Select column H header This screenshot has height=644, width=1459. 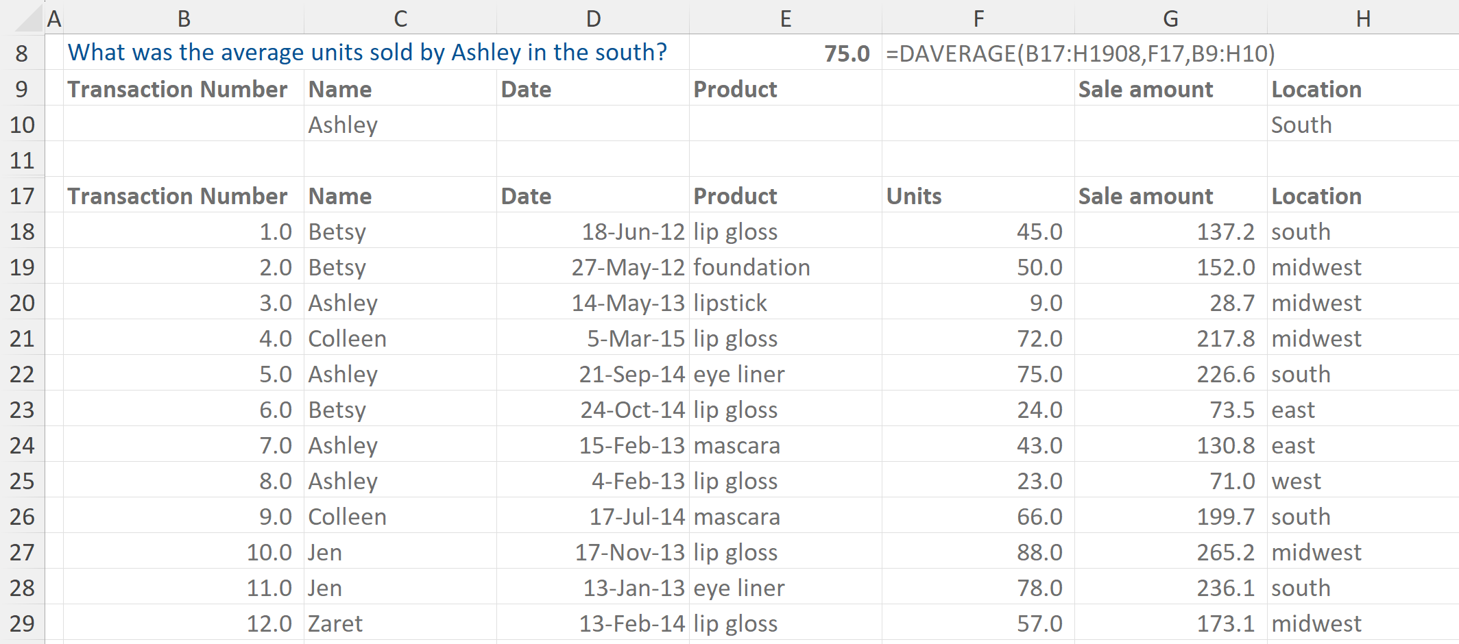(1363, 18)
